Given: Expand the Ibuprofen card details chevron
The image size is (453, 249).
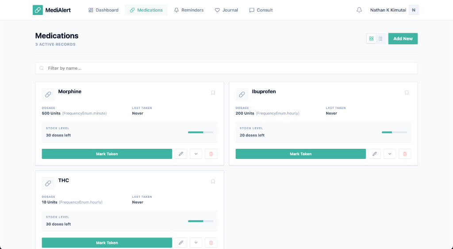Looking at the screenshot, I should [x=390, y=154].
